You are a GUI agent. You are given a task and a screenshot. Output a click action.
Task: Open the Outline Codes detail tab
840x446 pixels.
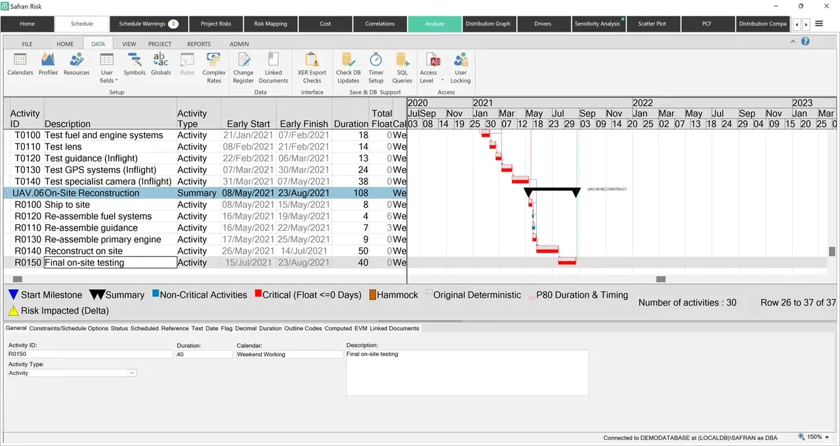pos(303,329)
